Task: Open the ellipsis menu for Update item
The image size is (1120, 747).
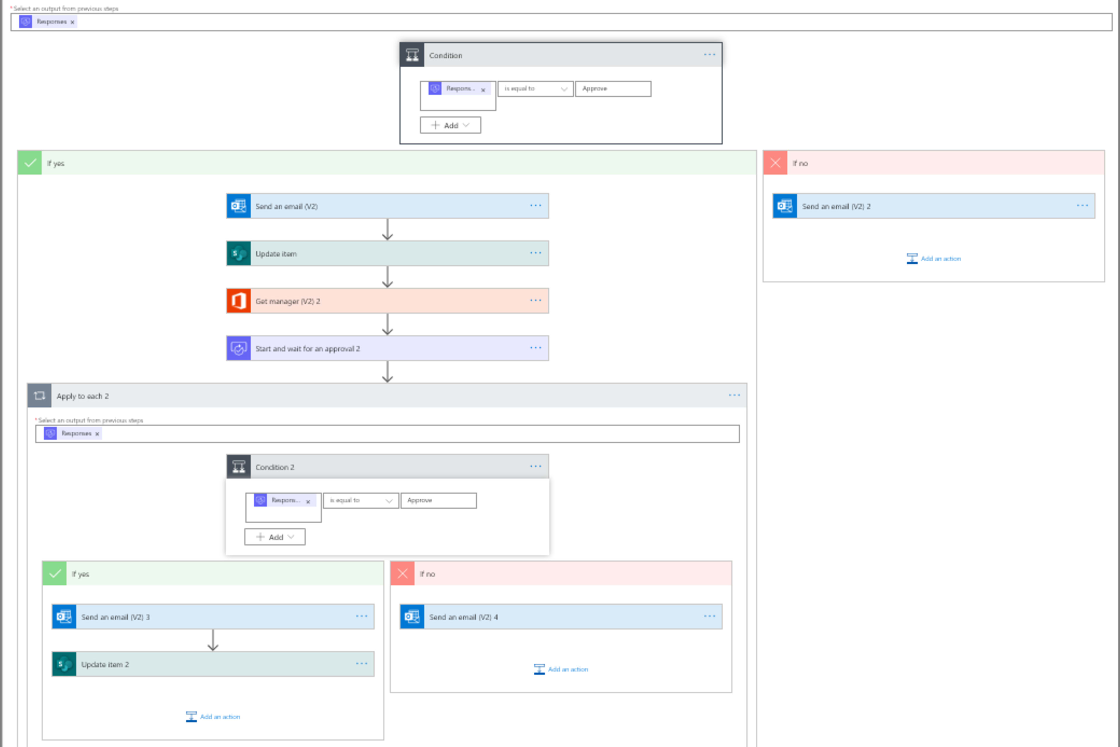Action: point(536,253)
